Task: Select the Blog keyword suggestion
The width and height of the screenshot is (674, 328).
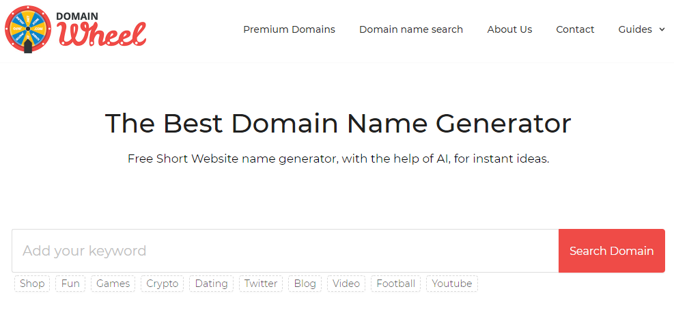Action: (x=305, y=284)
